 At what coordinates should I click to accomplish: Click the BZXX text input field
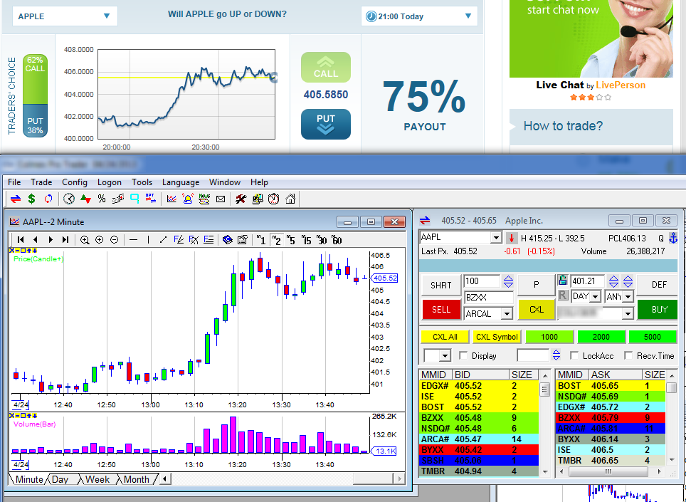pos(489,297)
